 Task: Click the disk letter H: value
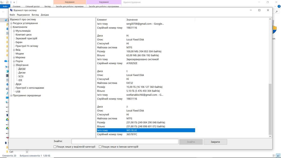coord(128,36)
